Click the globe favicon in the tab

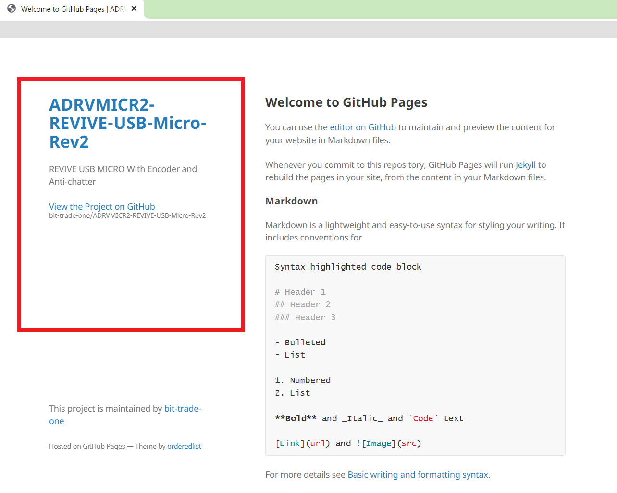click(x=12, y=9)
